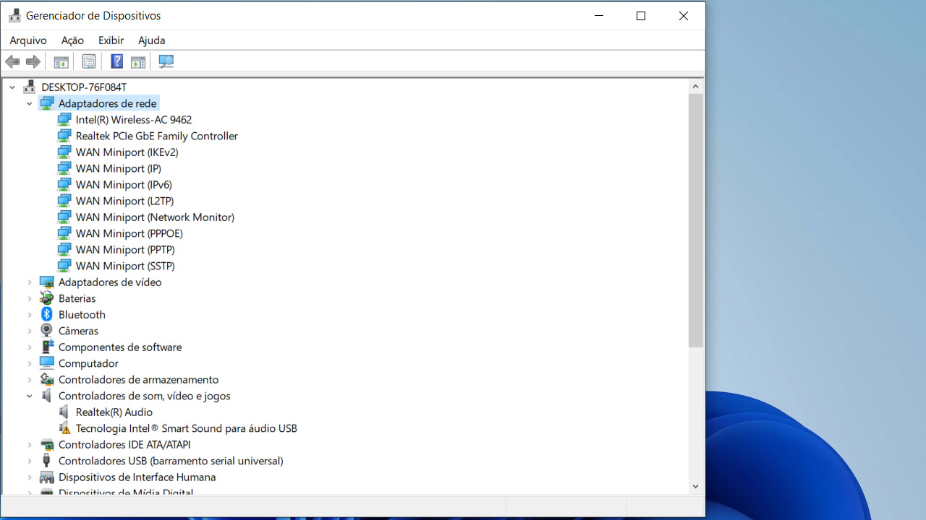Expand the Adaptadores de vídeo category
This screenshot has width=926, height=520.
(x=30, y=282)
